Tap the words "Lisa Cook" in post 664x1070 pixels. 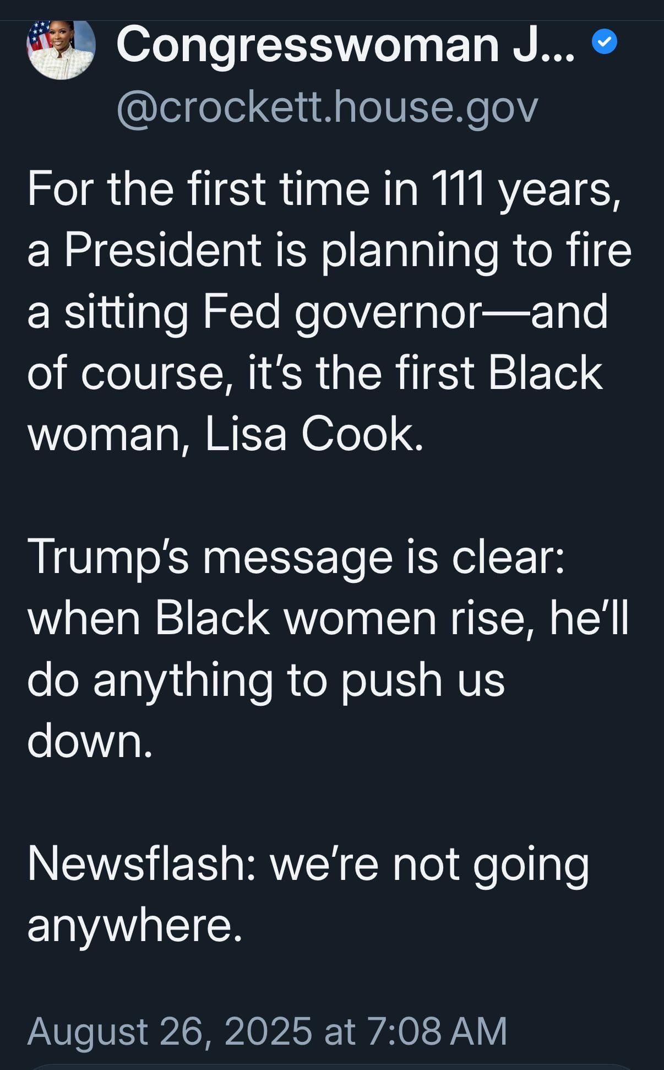pos(314,434)
